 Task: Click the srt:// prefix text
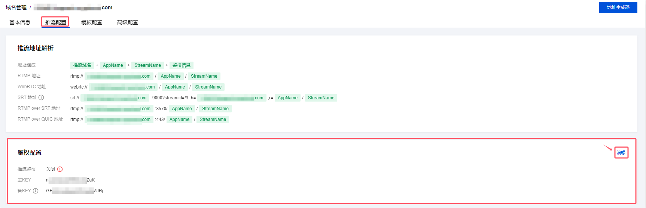pyautogui.click(x=75, y=98)
